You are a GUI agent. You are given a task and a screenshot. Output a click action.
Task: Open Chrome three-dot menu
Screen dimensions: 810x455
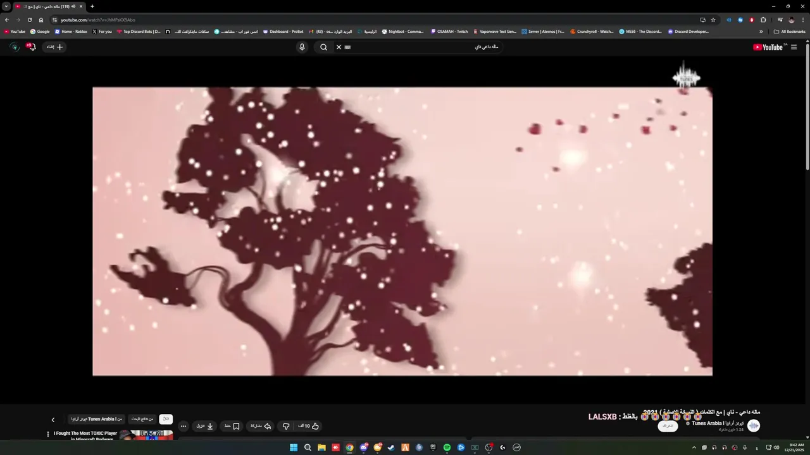pos(803,20)
